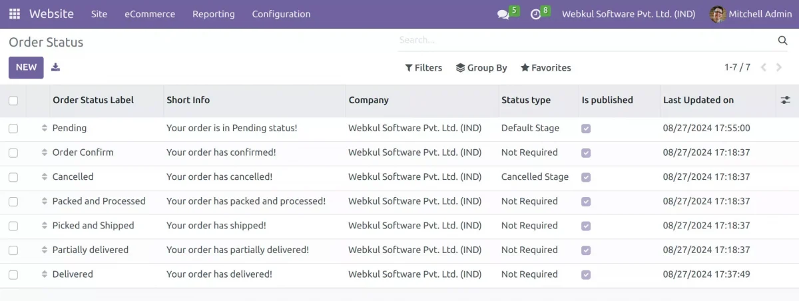Click the download export icon
This screenshot has width=799, height=301.
pos(55,67)
